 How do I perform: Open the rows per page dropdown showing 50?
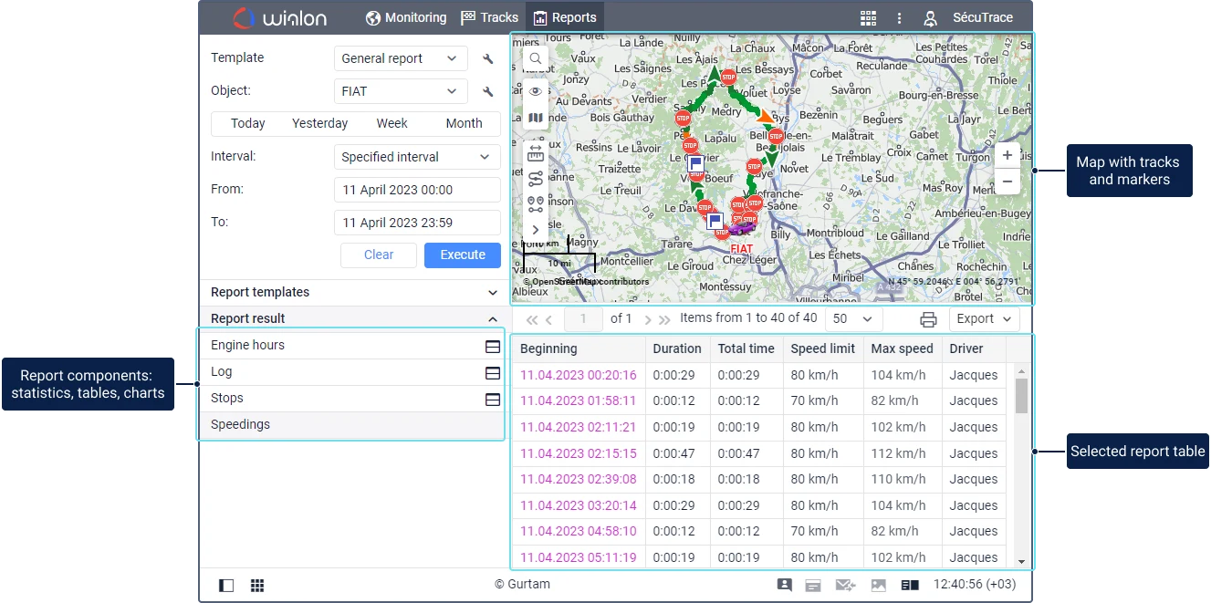point(853,319)
